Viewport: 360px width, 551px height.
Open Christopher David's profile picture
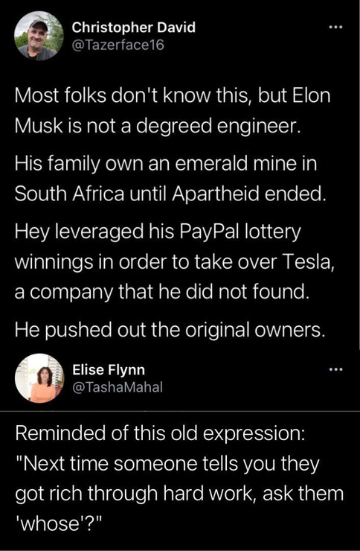click(39, 36)
